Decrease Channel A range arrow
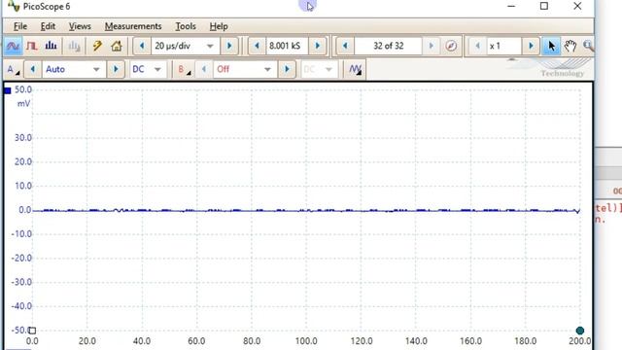 32,69
